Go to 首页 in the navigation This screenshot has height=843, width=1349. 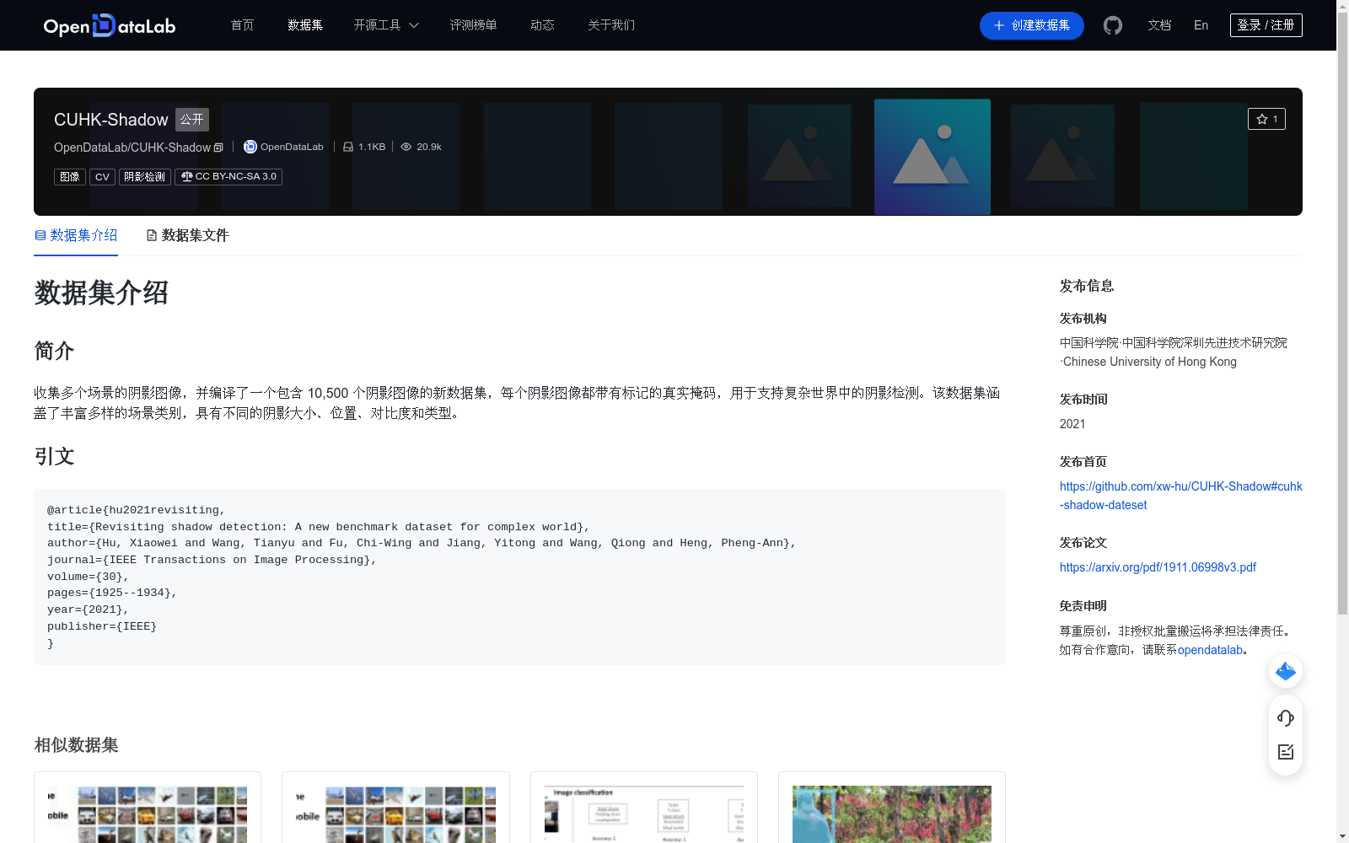[x=243, y=25]
